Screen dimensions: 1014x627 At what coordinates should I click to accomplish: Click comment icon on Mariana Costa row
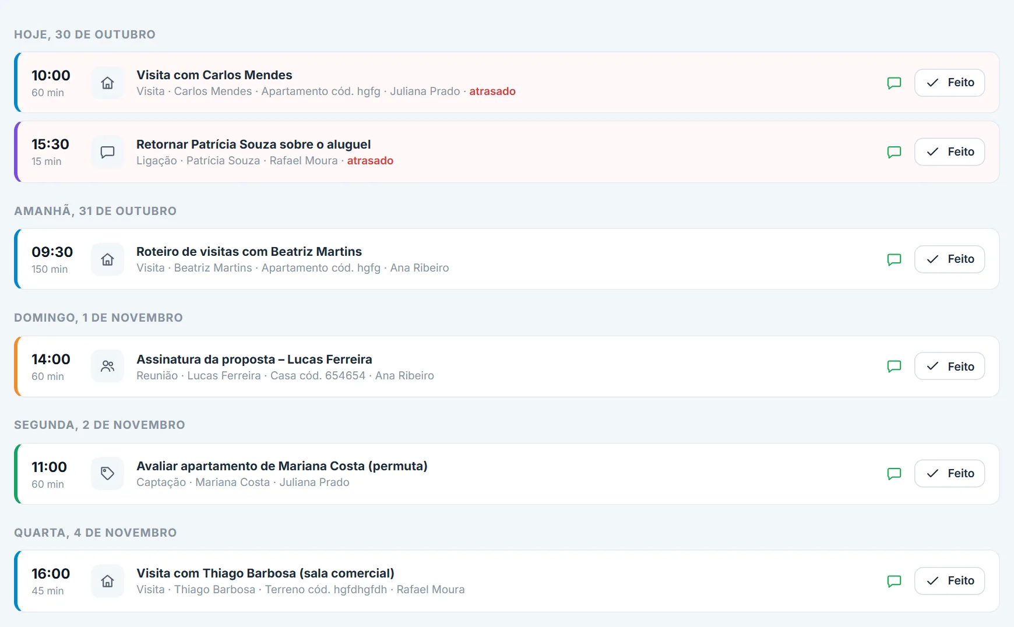tap(894, 474)
